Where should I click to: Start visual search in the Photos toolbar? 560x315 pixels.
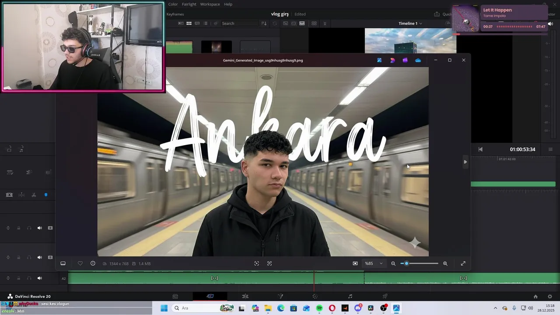[x=256, y=263]
